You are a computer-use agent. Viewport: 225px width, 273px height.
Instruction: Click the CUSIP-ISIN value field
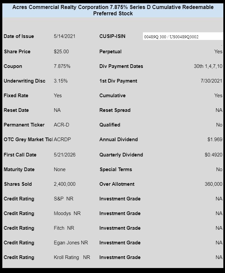pos(183,36)
